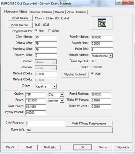Screen dimensions: 135x154
Task: Switch to the Materiál tab
Action: pyautogui.click(x=59, y=12)
